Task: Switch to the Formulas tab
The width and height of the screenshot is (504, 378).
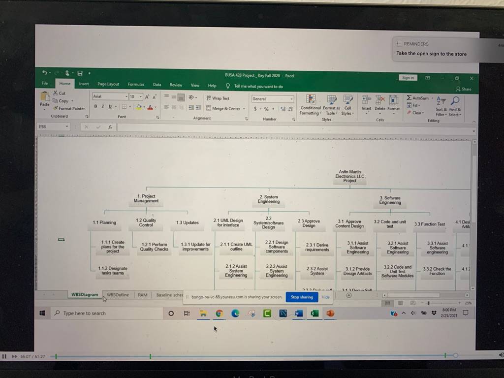Action: click(x=136, y=85)
